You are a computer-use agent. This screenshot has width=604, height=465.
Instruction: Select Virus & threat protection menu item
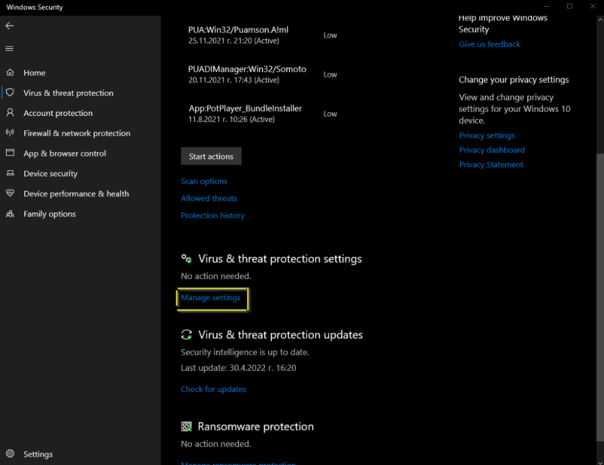pyautogui.click(x=81, y=93)
